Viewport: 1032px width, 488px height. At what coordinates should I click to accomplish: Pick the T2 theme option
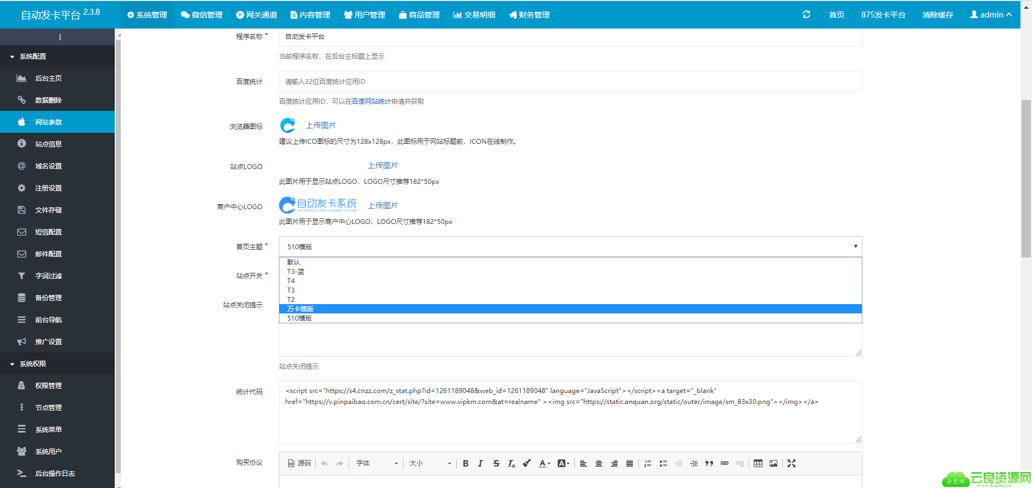click(570, 300)
